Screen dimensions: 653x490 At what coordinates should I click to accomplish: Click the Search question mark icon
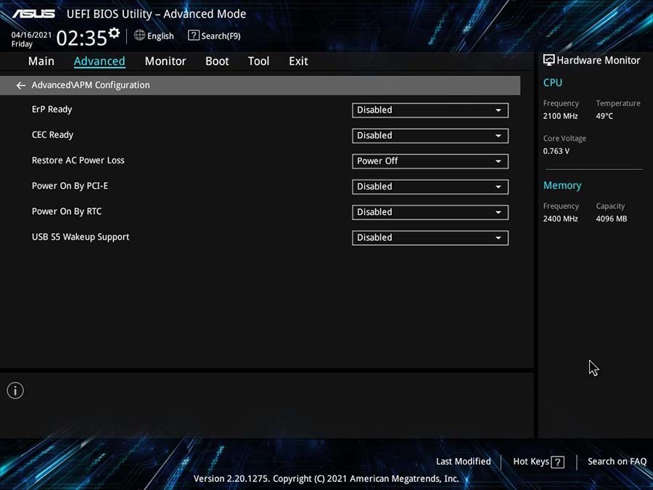pos(193,36)
